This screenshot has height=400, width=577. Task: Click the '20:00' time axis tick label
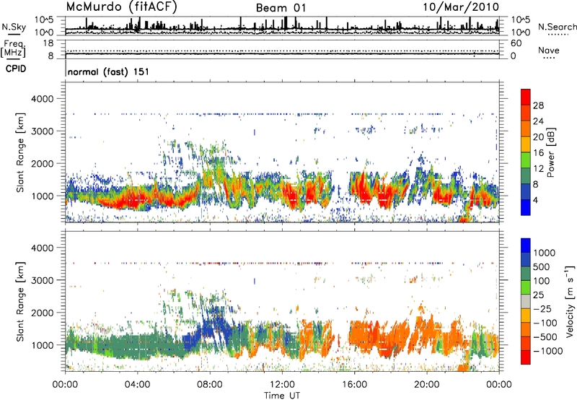point(426,385)
